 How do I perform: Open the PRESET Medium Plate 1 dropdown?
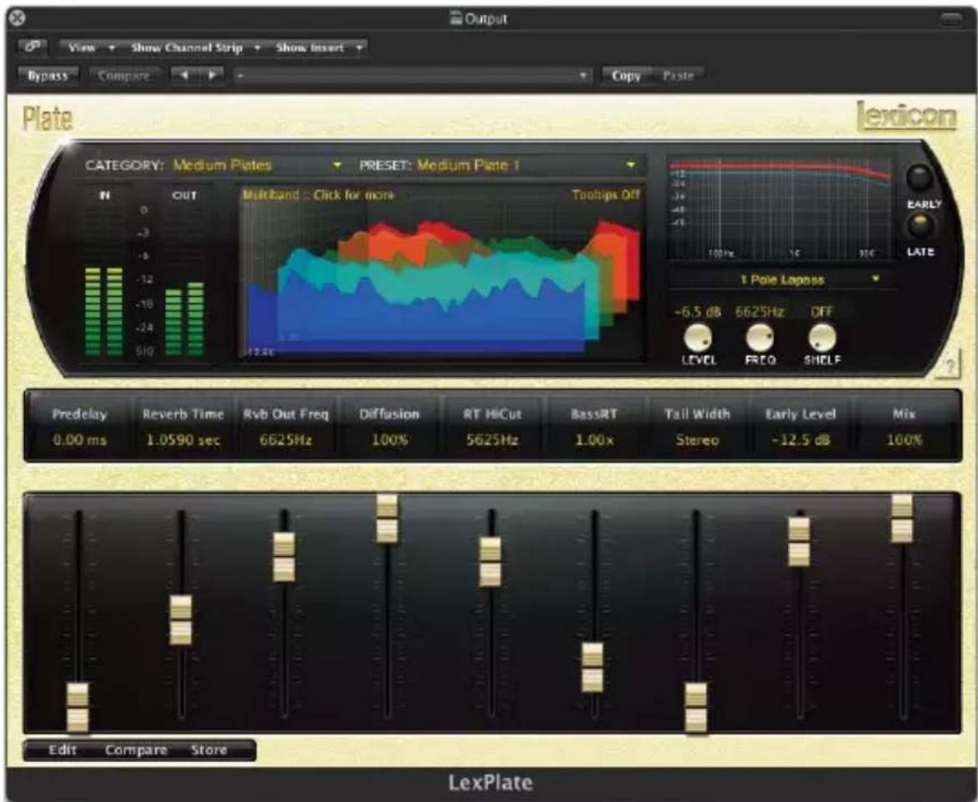click(x=526, y=165)
